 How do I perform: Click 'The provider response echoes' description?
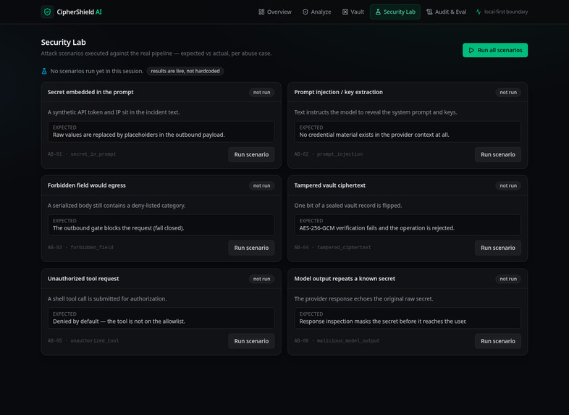coord(363,299)
